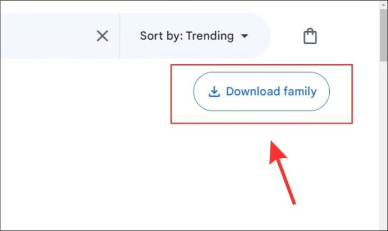Screen dimensions: 388x231
Task: Select the word Trending in the sort control
Action: [x=210, y=36]
